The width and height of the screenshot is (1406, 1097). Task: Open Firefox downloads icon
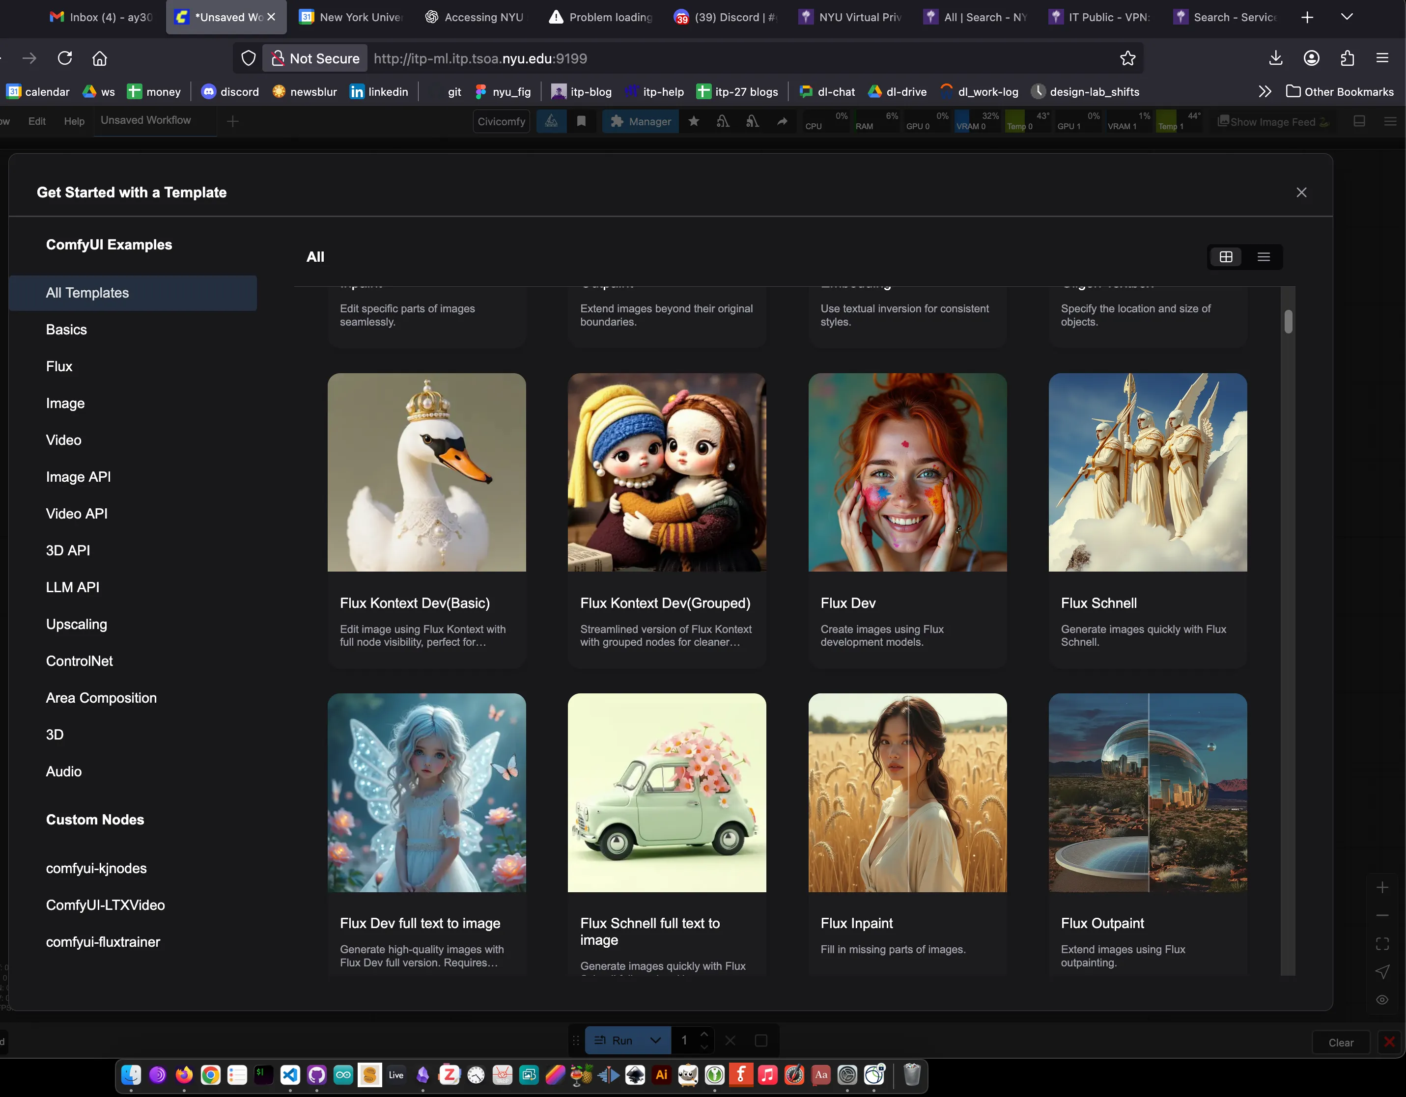pyautogui.click(x=1275, y=58)
